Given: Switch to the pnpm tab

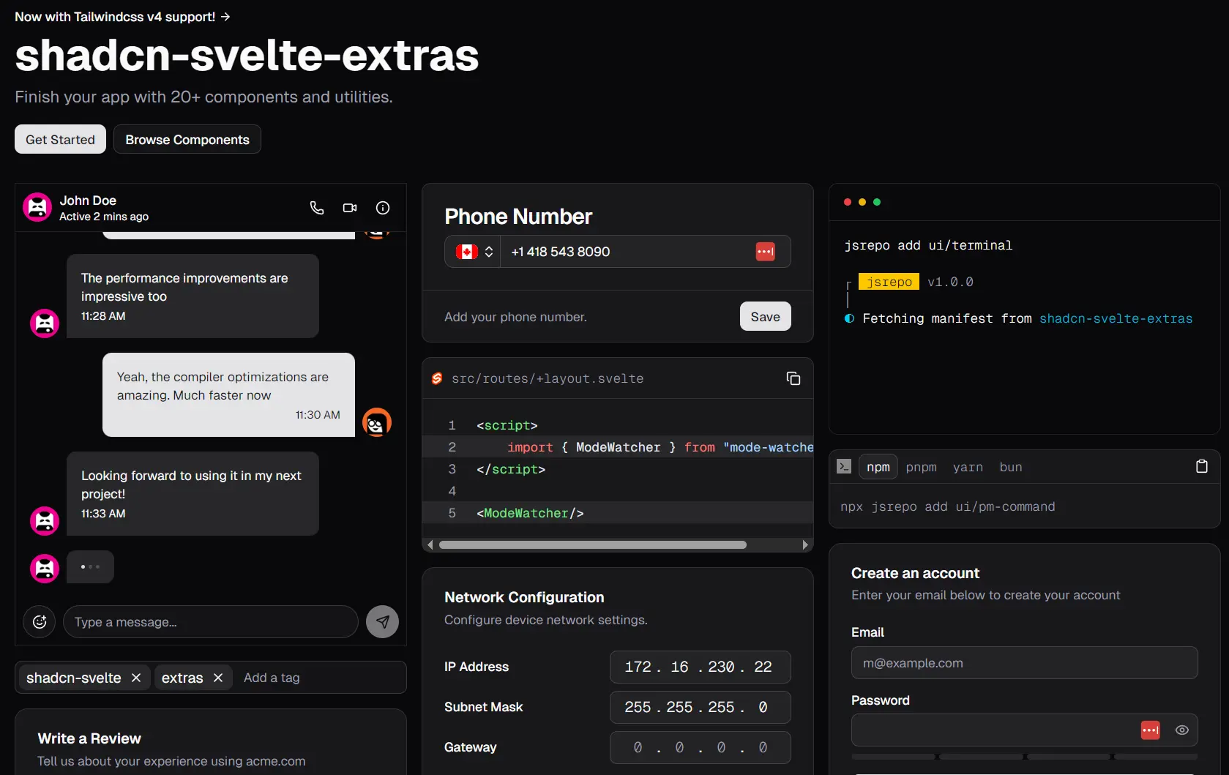Looking at the screenshot, I should coord(921,466).
